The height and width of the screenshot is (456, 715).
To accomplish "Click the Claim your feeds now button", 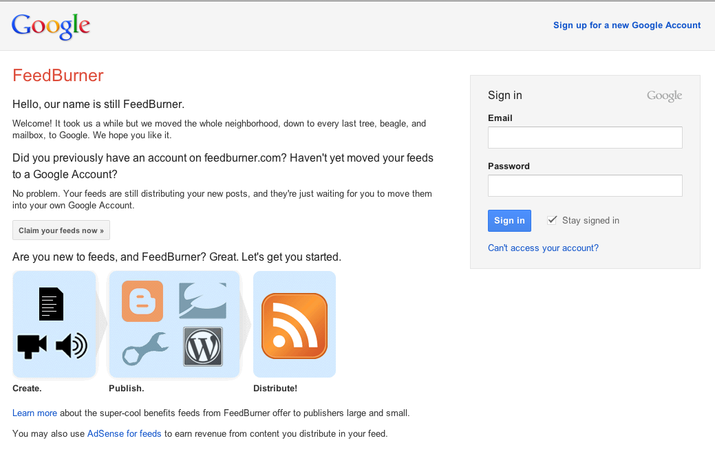I will click(x=61, y=230).
